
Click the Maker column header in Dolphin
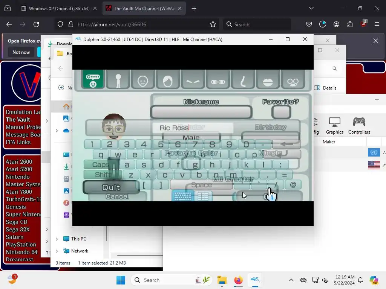pos(329,142)
